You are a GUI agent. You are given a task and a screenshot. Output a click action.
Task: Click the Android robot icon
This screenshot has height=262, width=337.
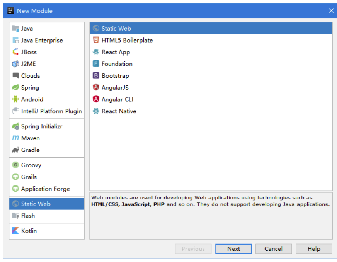point(15,99)
